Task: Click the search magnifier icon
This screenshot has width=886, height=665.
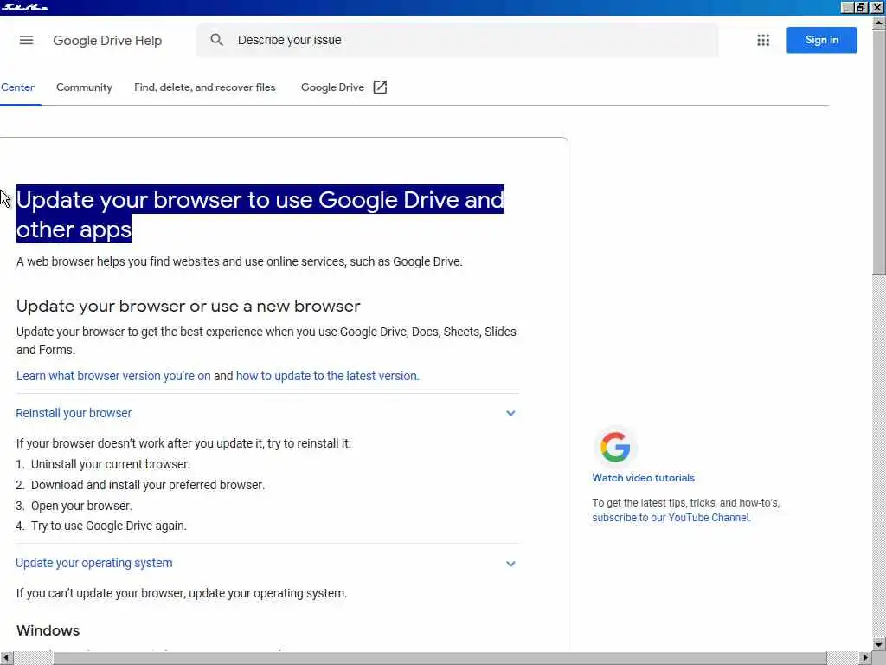Action: 217,40
